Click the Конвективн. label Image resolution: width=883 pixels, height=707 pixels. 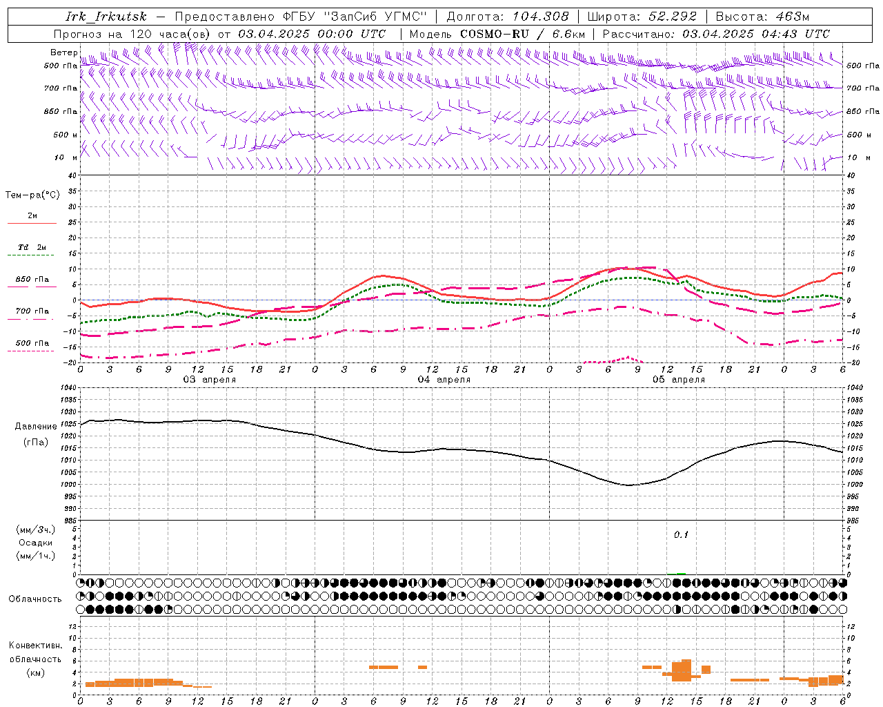tap(35, 646)
